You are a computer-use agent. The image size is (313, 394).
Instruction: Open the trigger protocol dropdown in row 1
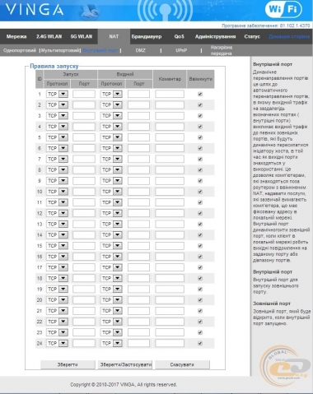[57, 94]
